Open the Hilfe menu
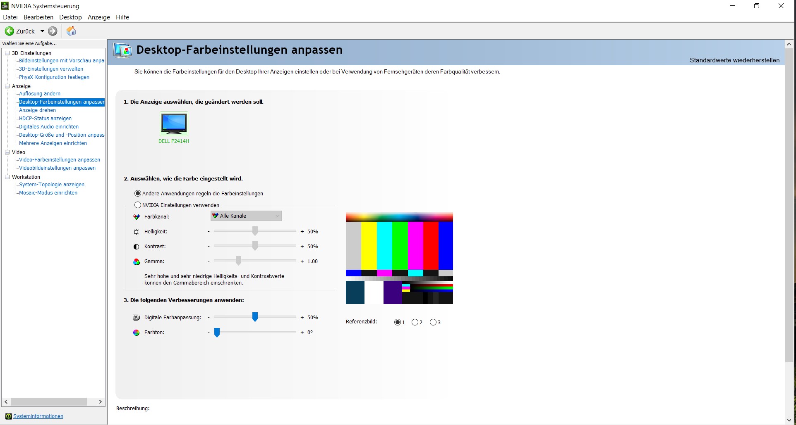Image resolution: width=796 pixels, height=425 pixels. [x=122, y=17]
